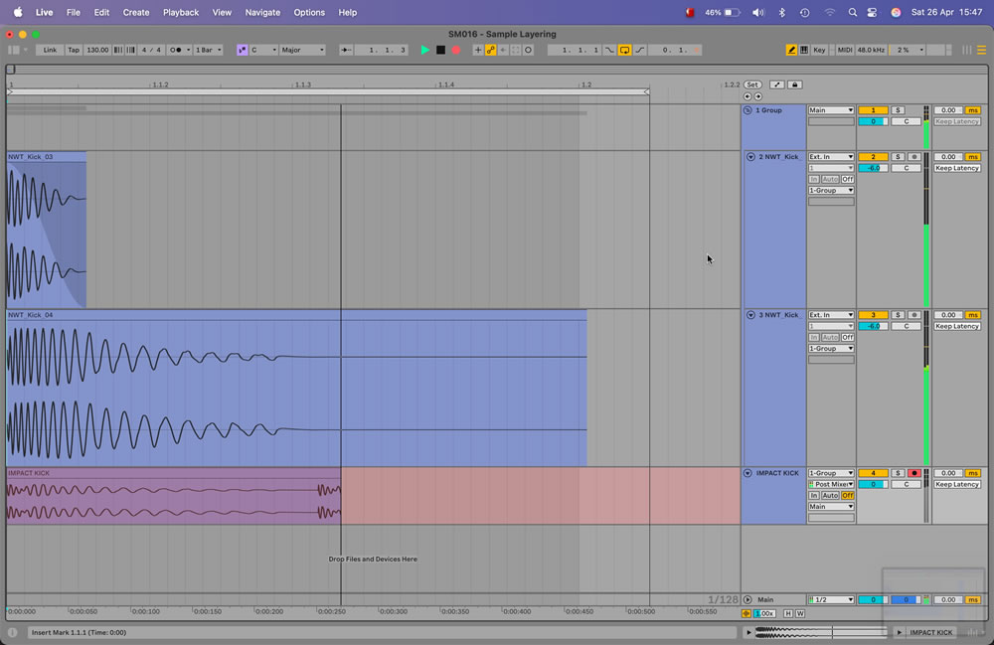Image resolution: width=994 pixels, height=645 pixels.
Task: Solo track 2 NWT_Kick
Action: tap(898, 157)
